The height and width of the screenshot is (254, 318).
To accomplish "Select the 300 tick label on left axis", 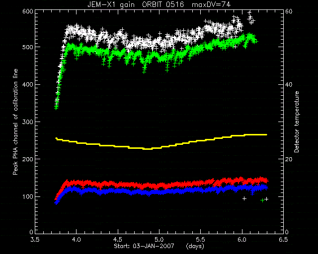I will (x=28, y=122).
